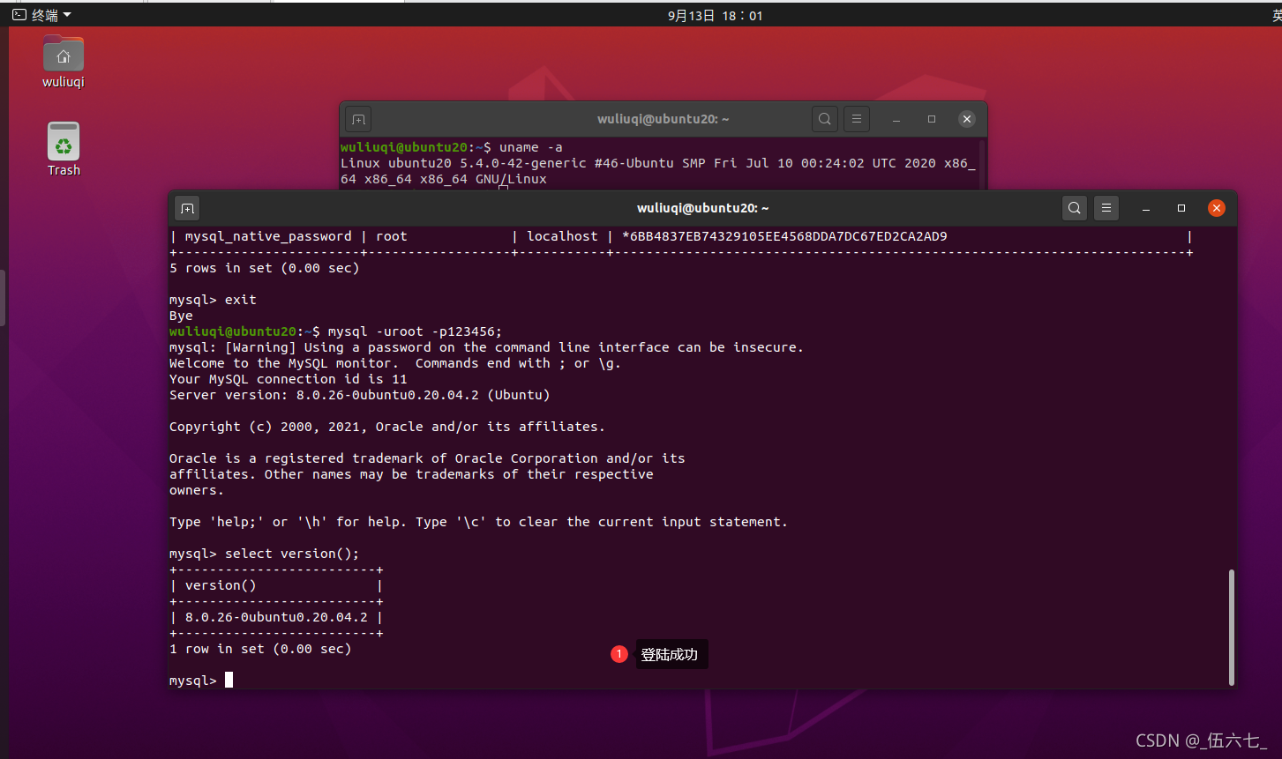Image resolution: width=1282 pixels, height=759 pixels.
Task: Close the front terminal window
Action: coord(1217,208)
